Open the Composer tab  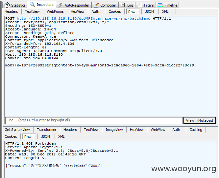coord(105,5)
